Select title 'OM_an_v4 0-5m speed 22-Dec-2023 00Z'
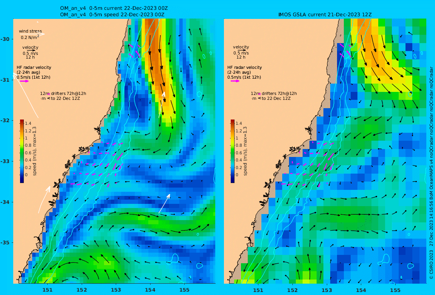435x295 pixels. (112, 15)
